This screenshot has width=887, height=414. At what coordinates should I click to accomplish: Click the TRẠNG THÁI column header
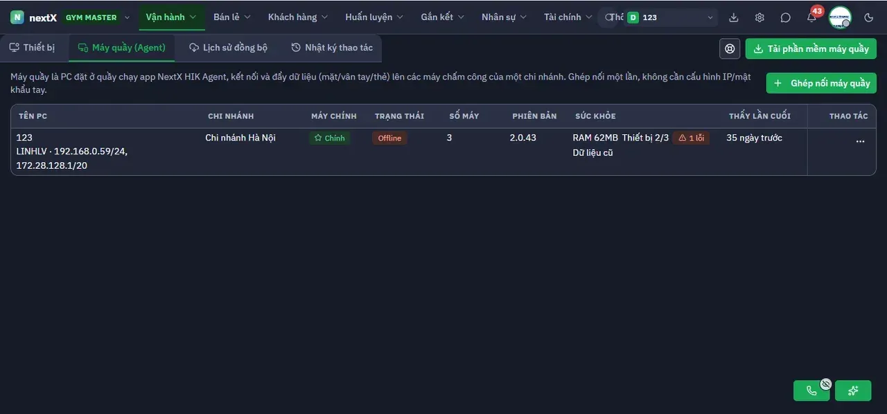399,116
